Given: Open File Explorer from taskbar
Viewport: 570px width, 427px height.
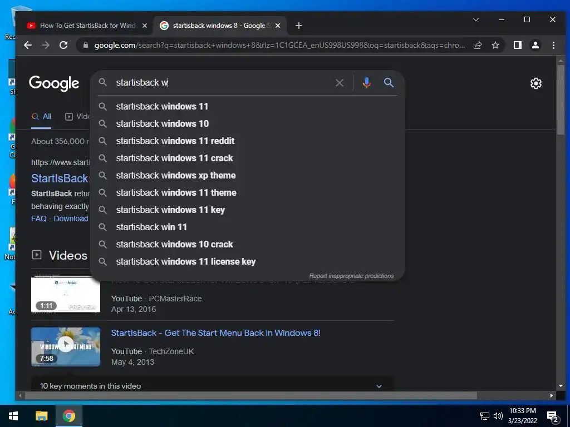Looking at the screenshot, I should point(41,416).
